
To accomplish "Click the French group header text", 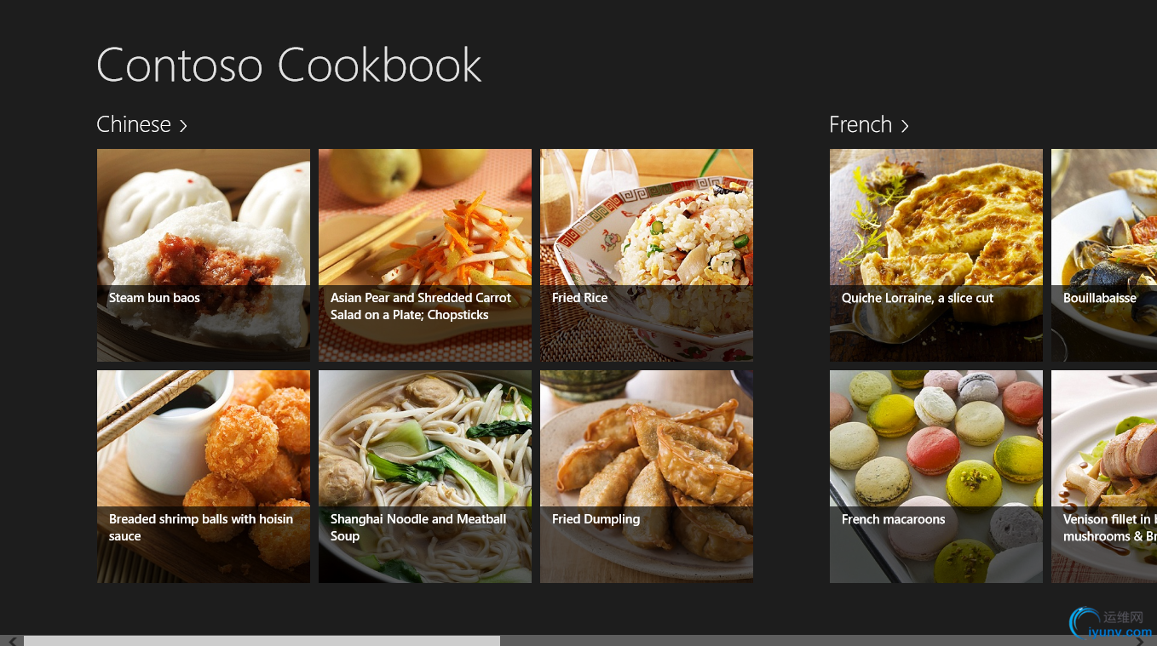I will tap(860, 125).
